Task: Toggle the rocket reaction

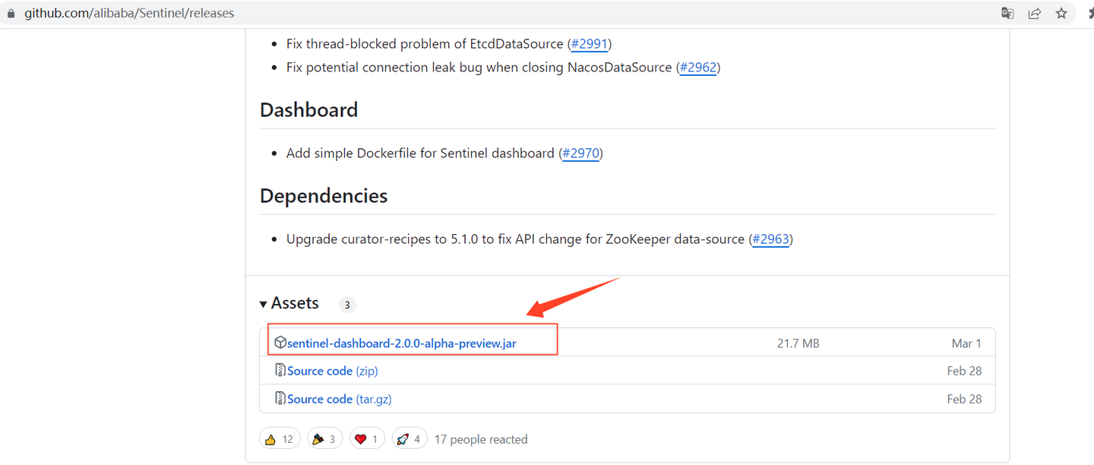Action: (409, 439)
